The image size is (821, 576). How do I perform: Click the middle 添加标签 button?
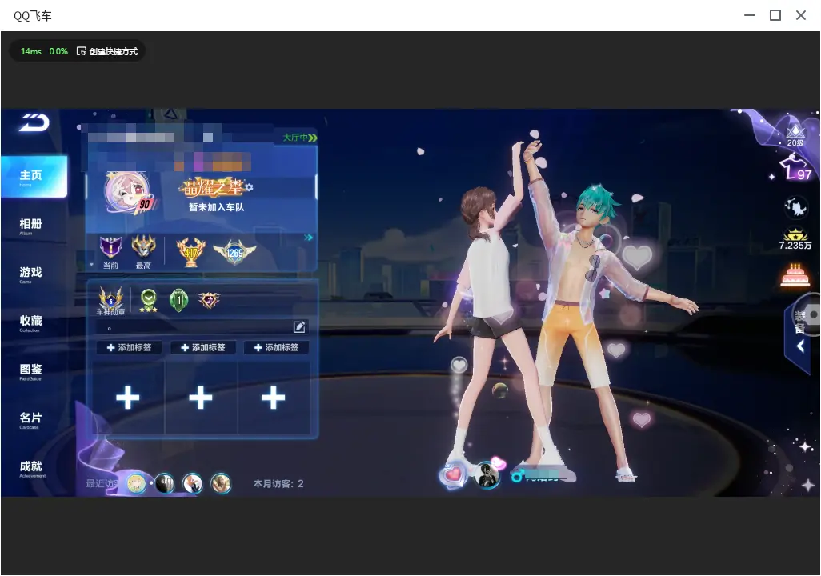click(x=202, y=347)
